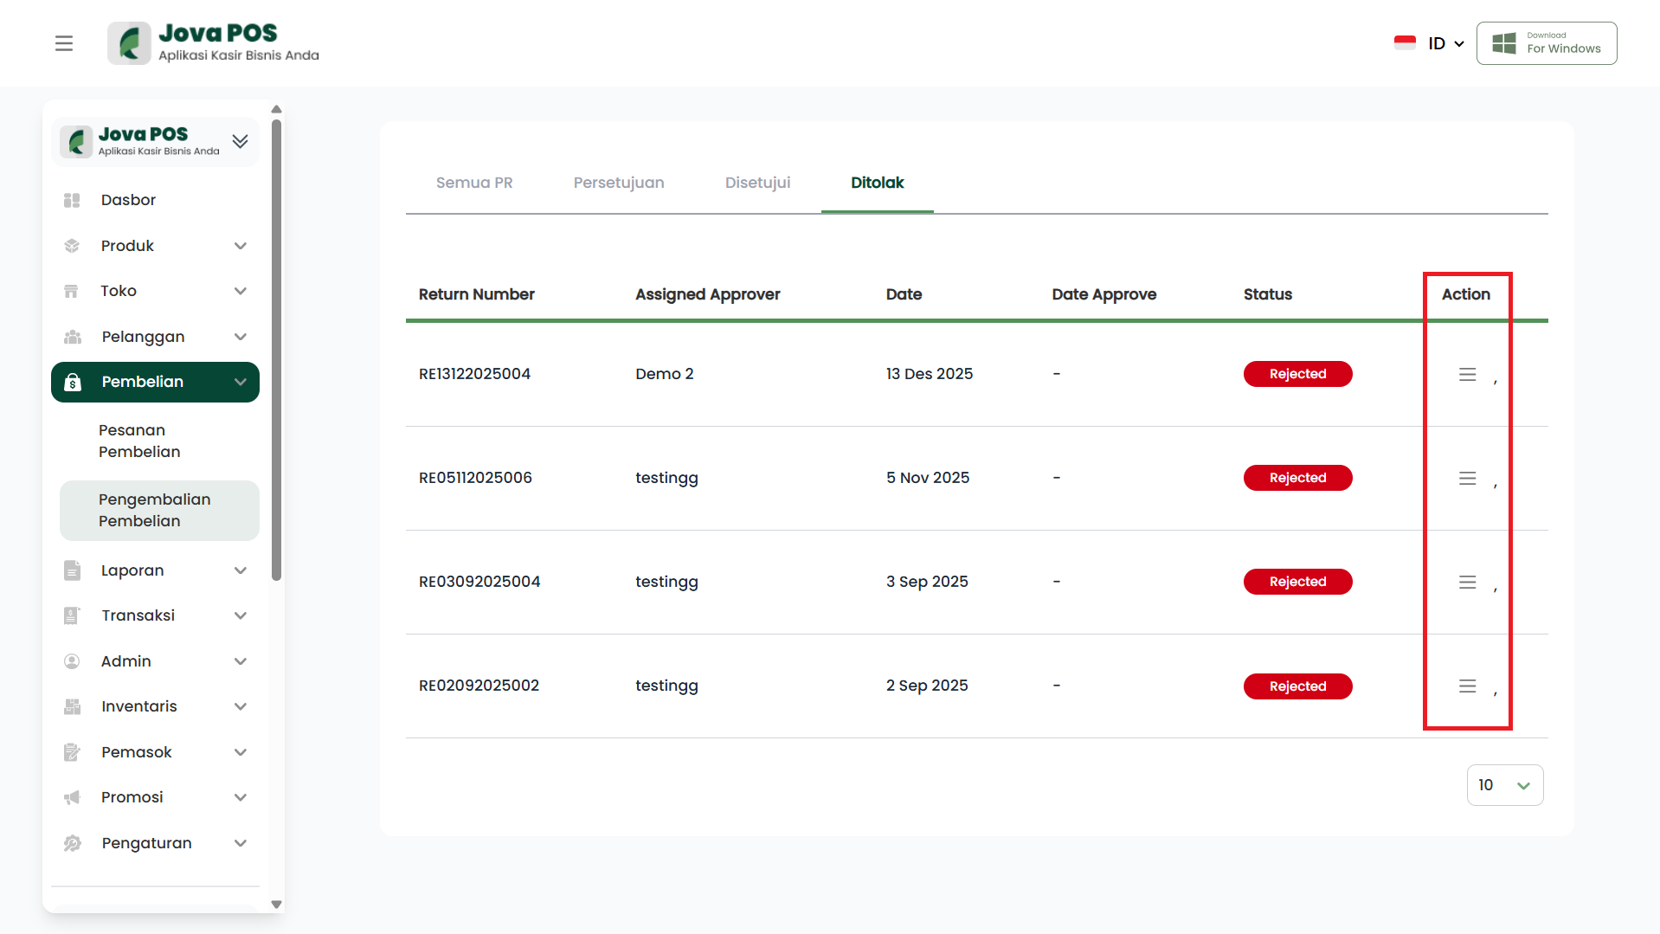Switch to the Semua PR tab
The width and height of the screenshot is (1660, 934).
point(474,183)
